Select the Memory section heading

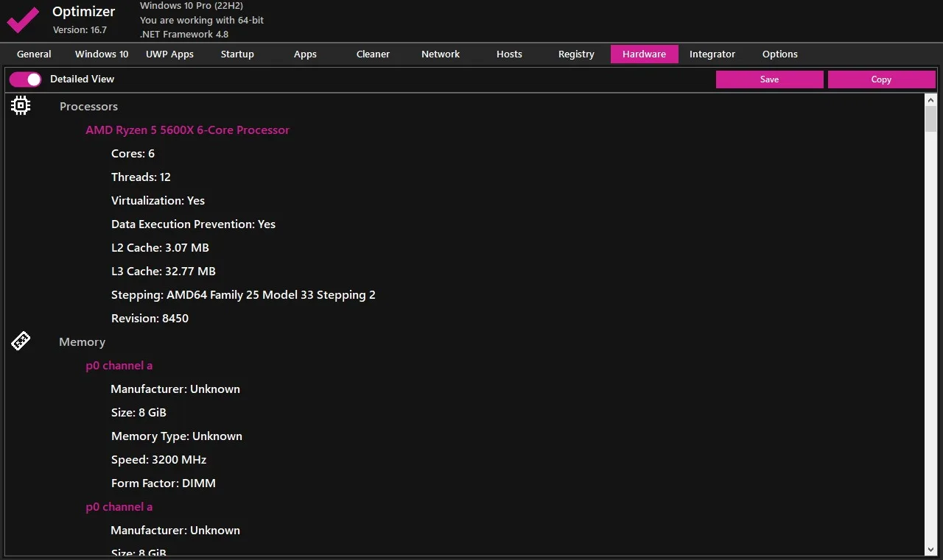[x=82, y=342]
